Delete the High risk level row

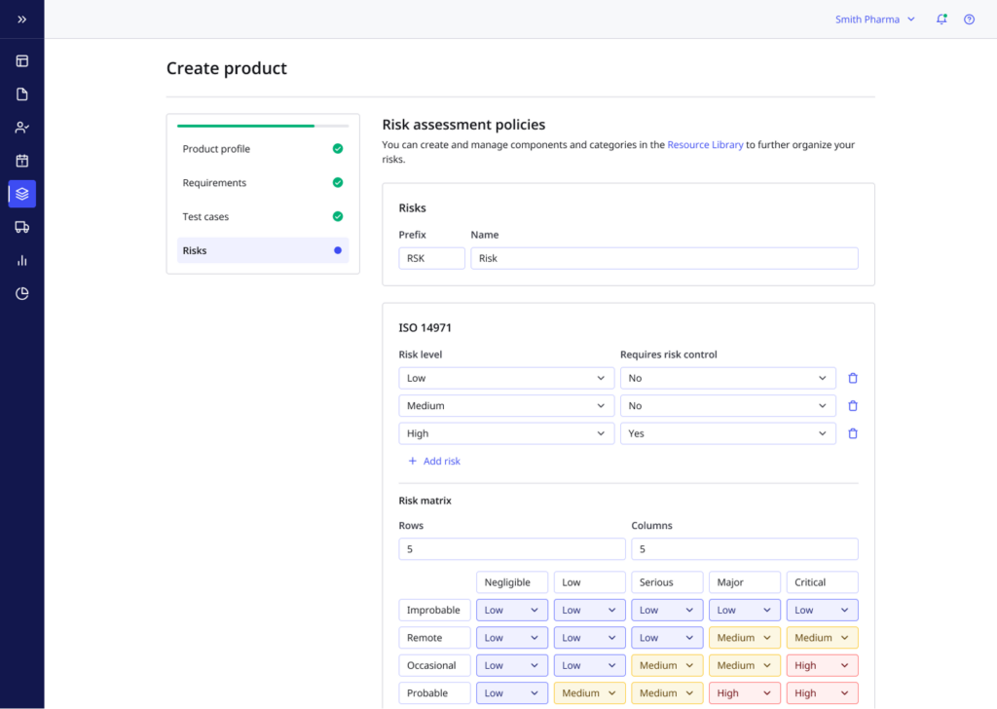(x=853, y=433)
